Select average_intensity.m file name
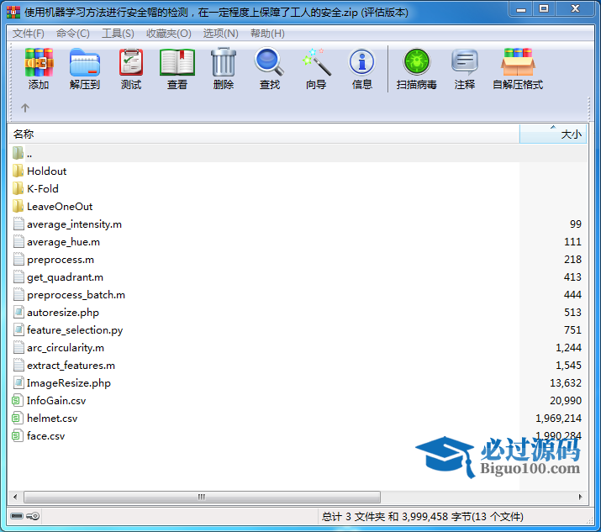This screenshot has width=601, height=532. (x=74, y=224)
